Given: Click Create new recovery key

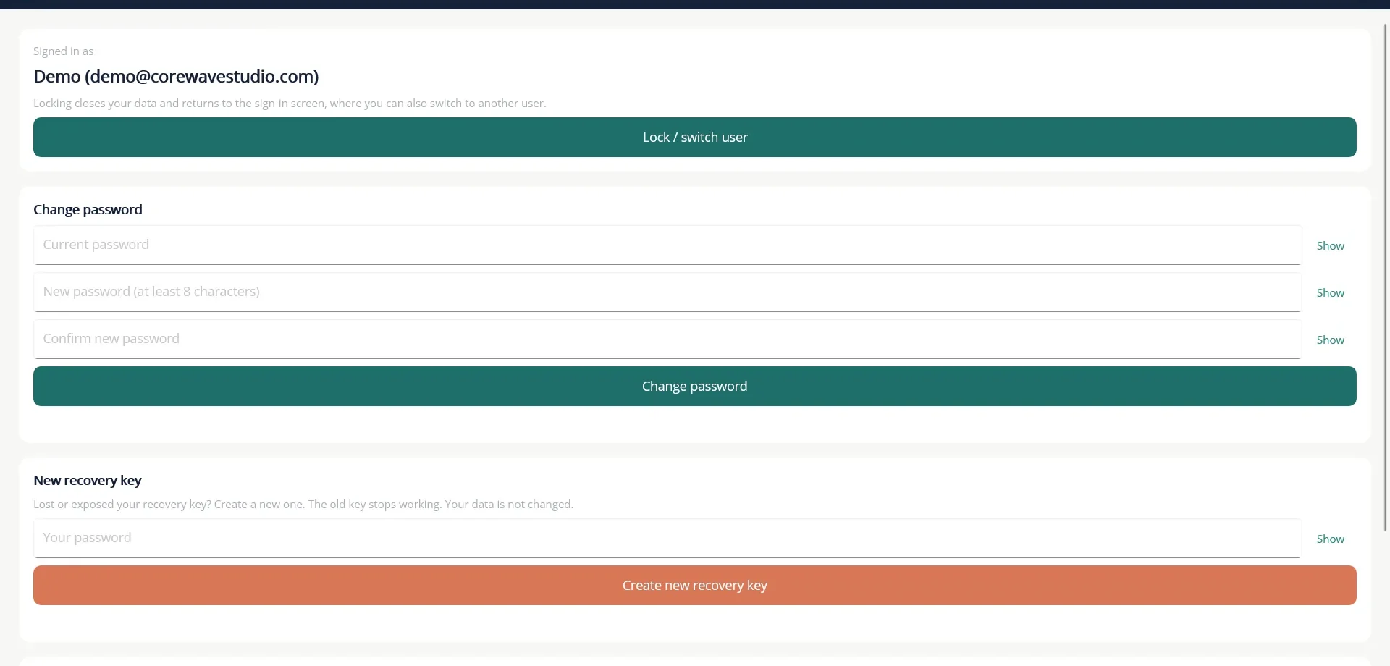Looking at the screenshot, I should [695, 585].
